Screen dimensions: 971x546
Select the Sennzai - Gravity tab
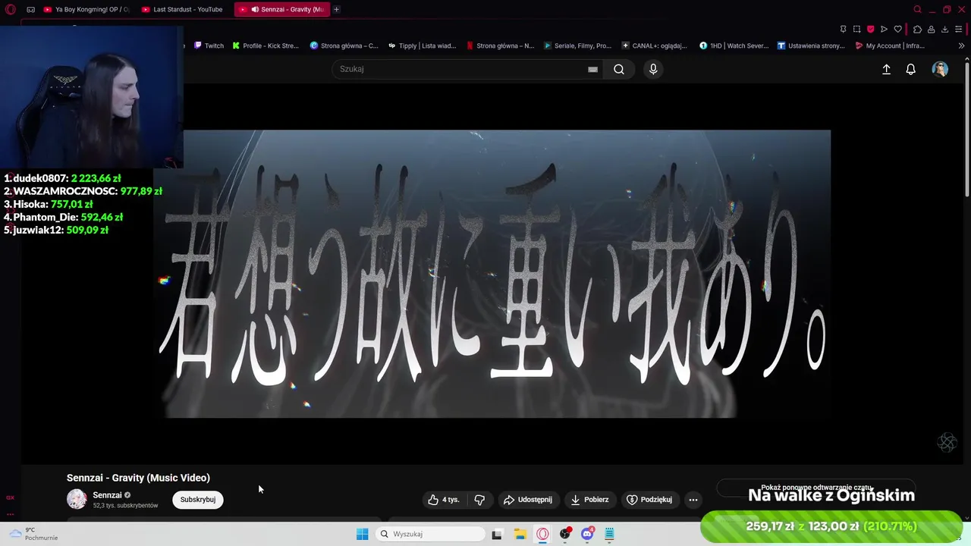click(x=281, y=9)
